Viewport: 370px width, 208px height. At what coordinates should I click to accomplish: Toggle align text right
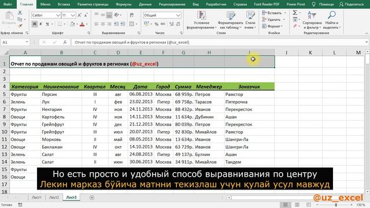[x=109, y=24]
